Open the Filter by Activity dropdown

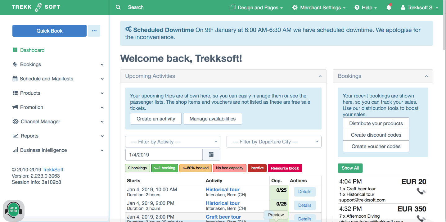pos(173,142)
